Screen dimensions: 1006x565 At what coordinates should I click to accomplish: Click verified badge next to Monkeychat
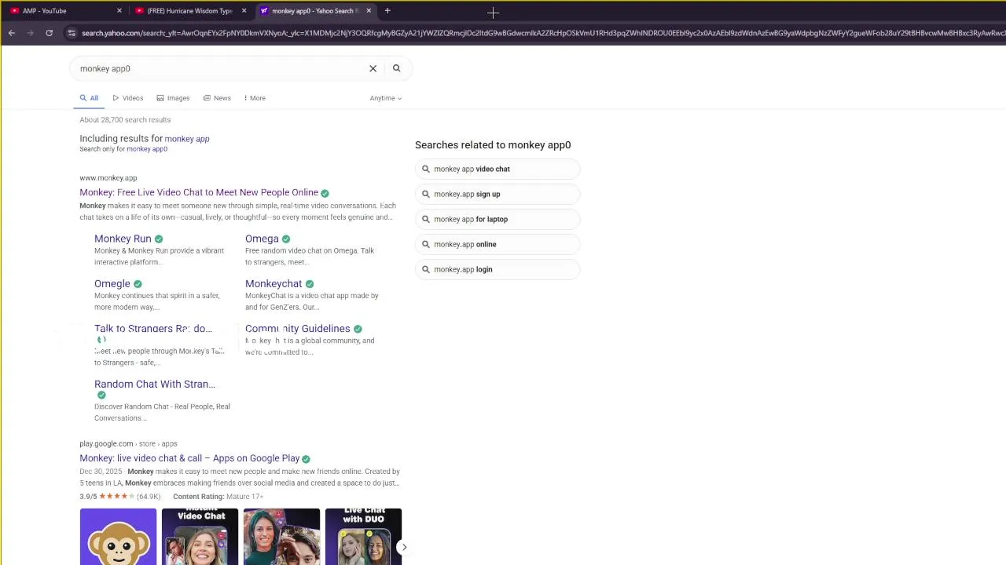click(310, 284)
